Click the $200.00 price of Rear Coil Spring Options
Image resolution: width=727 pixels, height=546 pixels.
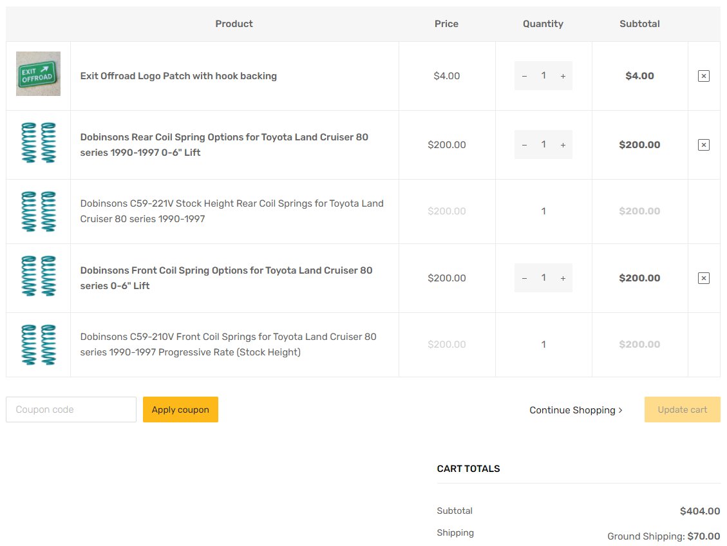[446, 145]
